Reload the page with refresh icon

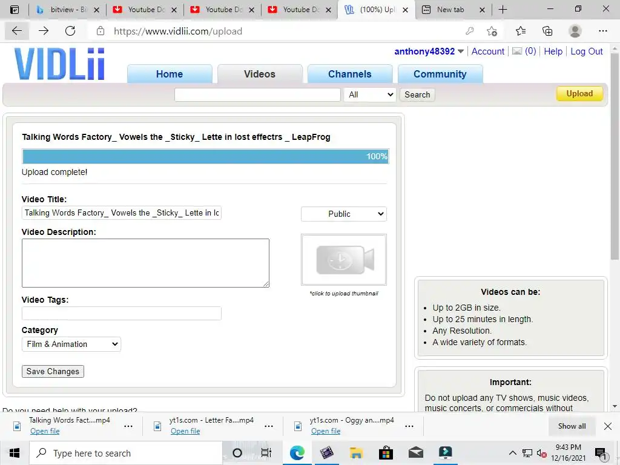70,31
